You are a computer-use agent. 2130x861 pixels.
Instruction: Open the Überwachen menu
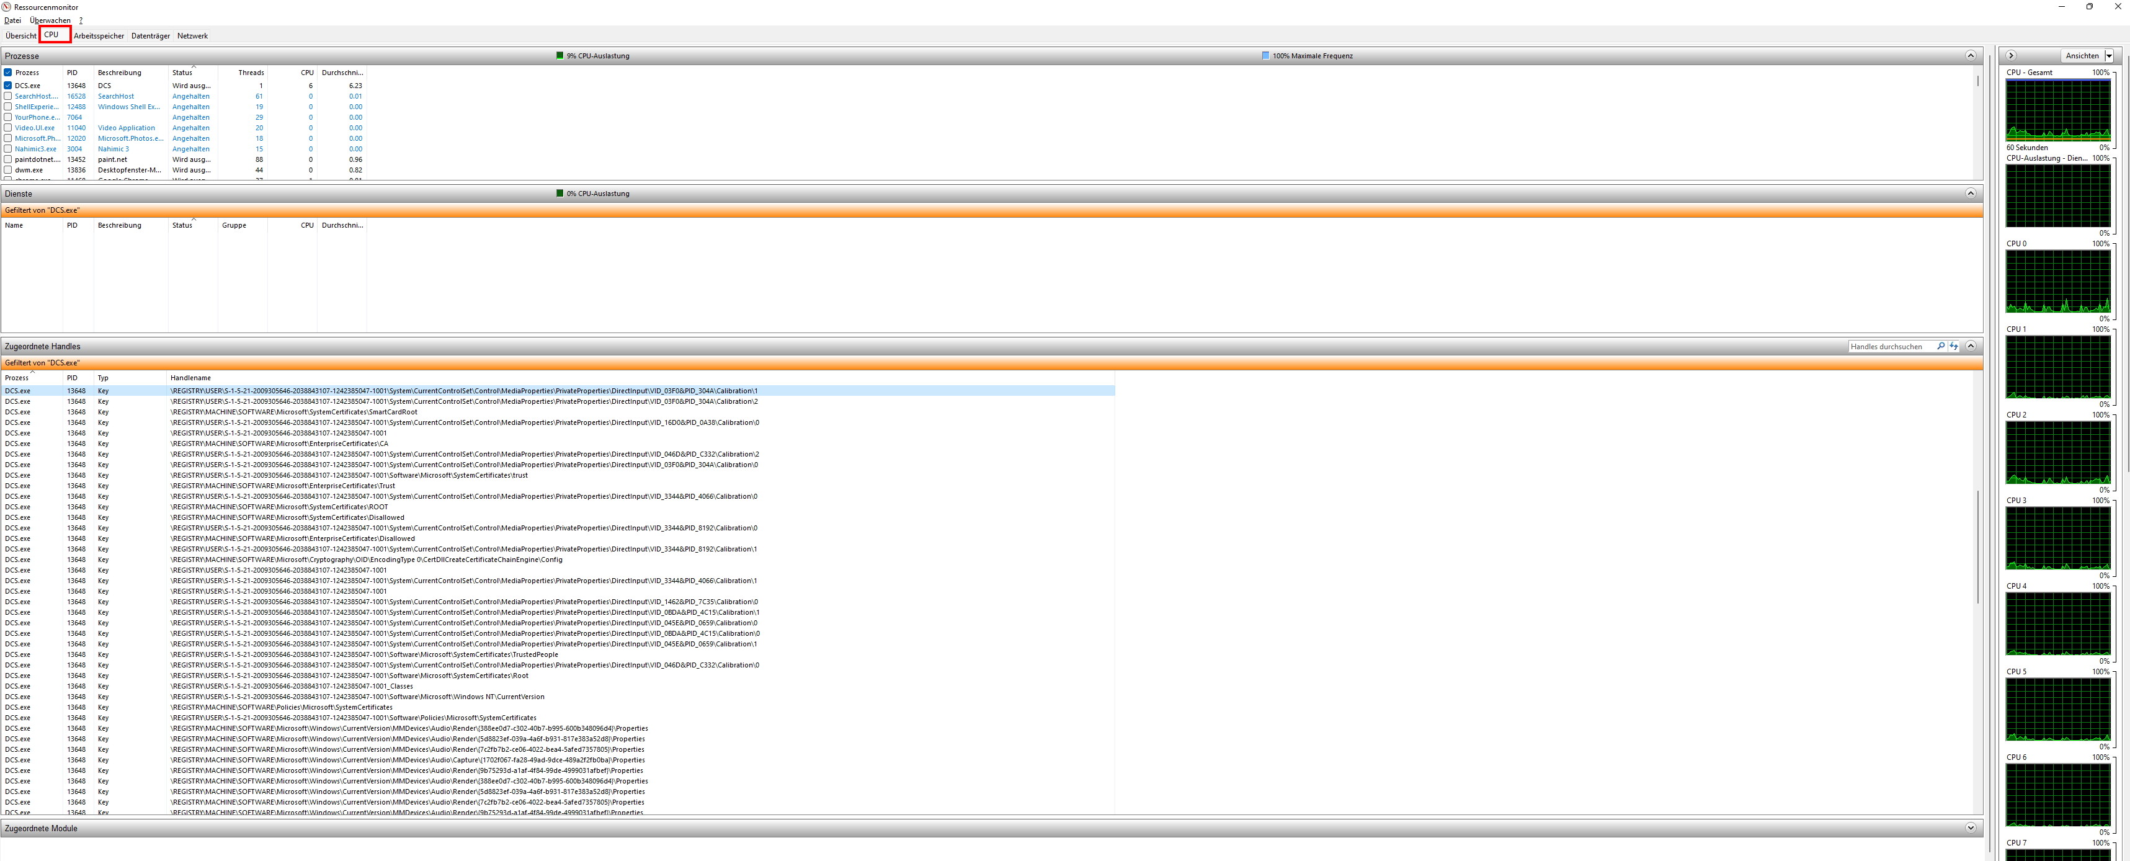[x=50, y=20]
